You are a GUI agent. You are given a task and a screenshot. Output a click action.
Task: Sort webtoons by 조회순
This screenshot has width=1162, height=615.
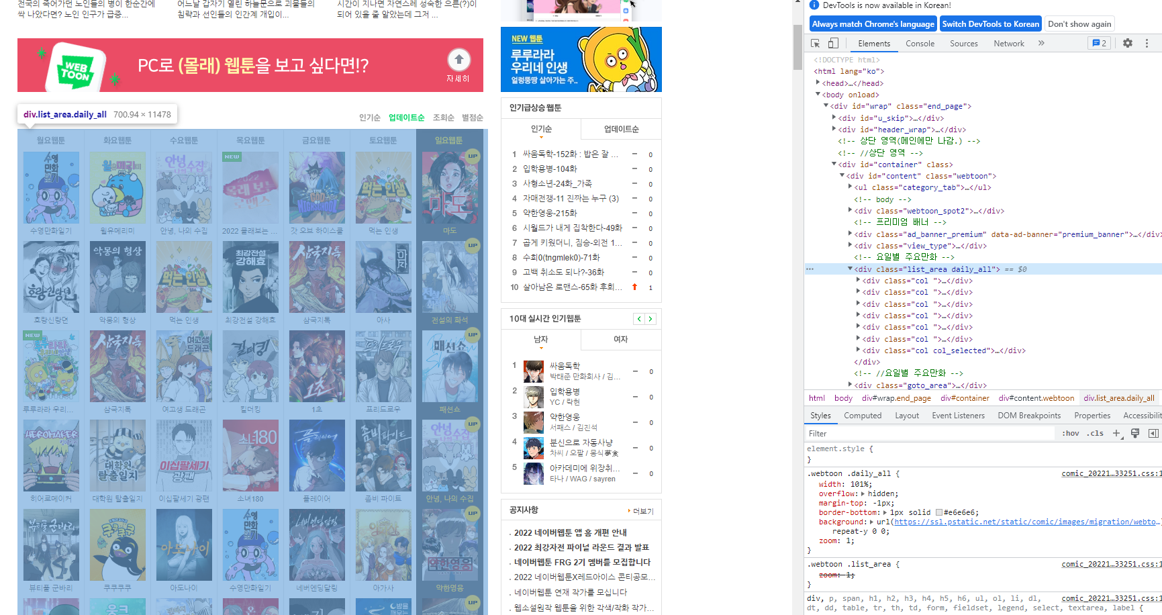[x=443, y=117]
